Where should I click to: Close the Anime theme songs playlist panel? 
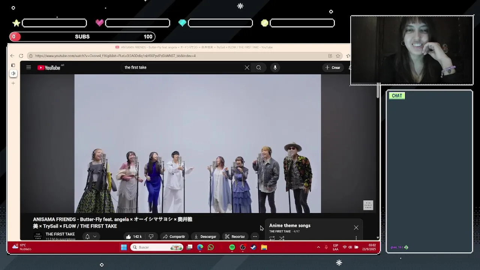tap(356, 228)
